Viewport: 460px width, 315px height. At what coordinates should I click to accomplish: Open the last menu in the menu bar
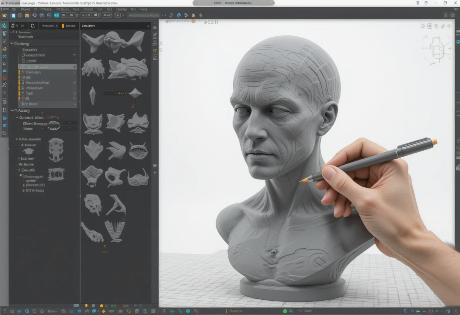coord(143,9)
